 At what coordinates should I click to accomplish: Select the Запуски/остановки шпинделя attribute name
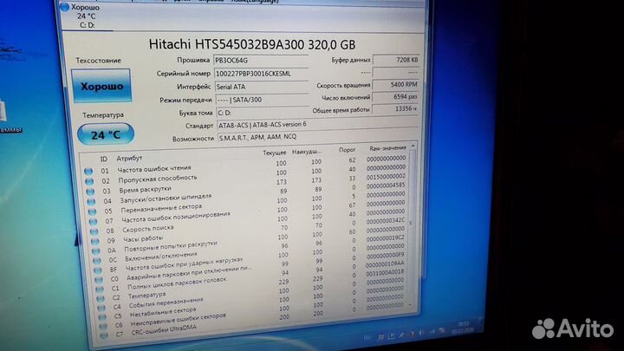[x=166, y=198]
